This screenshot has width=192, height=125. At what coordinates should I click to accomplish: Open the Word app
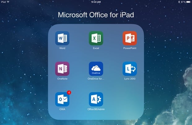coord(62,38)
